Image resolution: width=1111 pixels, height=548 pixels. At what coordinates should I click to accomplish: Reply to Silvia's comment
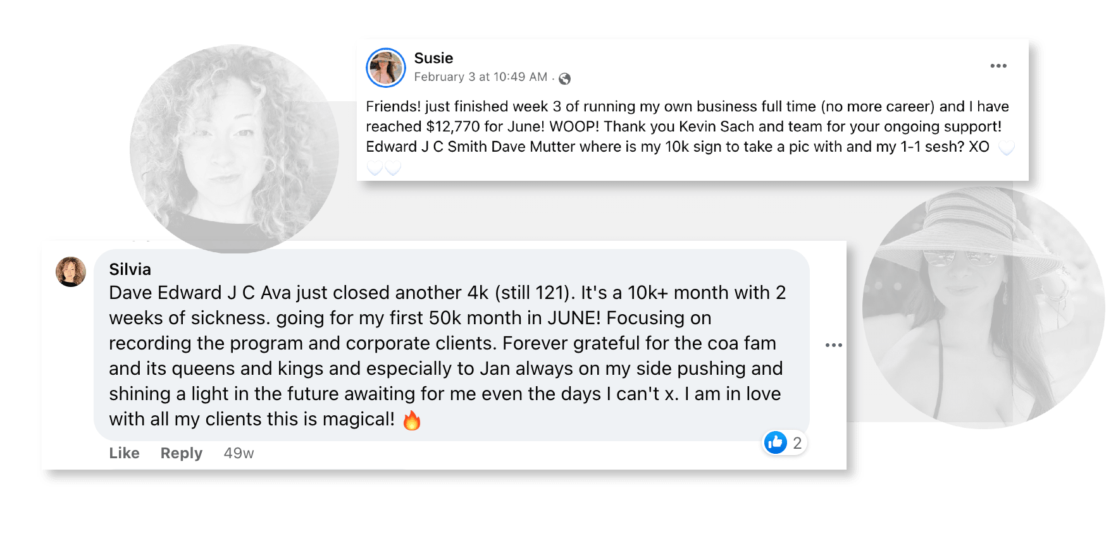click(181, 453)
